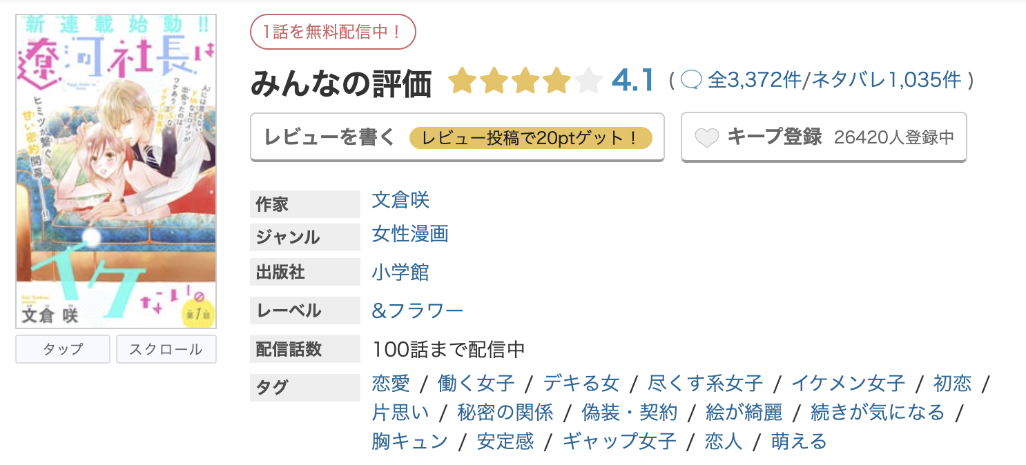Select the イケメン女子 tag

coord(850,384)
